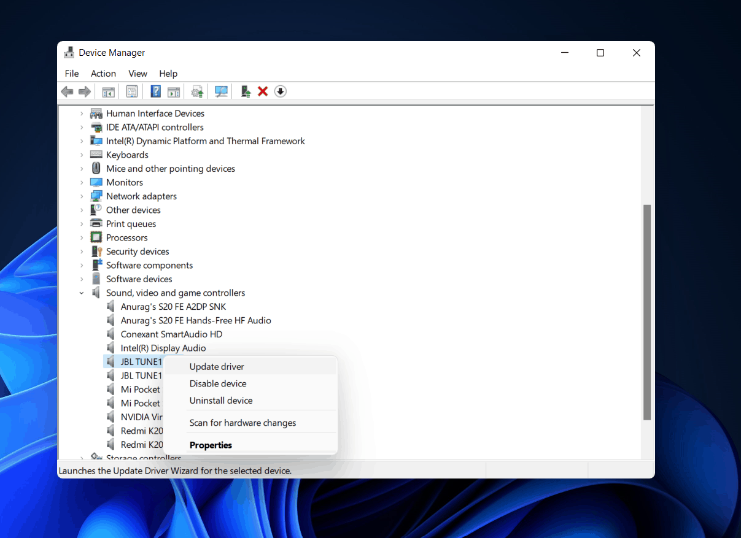Choose Update driver from context menu

click(217, 367)
